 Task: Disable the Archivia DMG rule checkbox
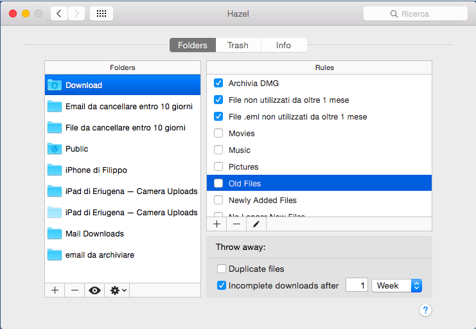pyautogui.click(x=218, y=83)
